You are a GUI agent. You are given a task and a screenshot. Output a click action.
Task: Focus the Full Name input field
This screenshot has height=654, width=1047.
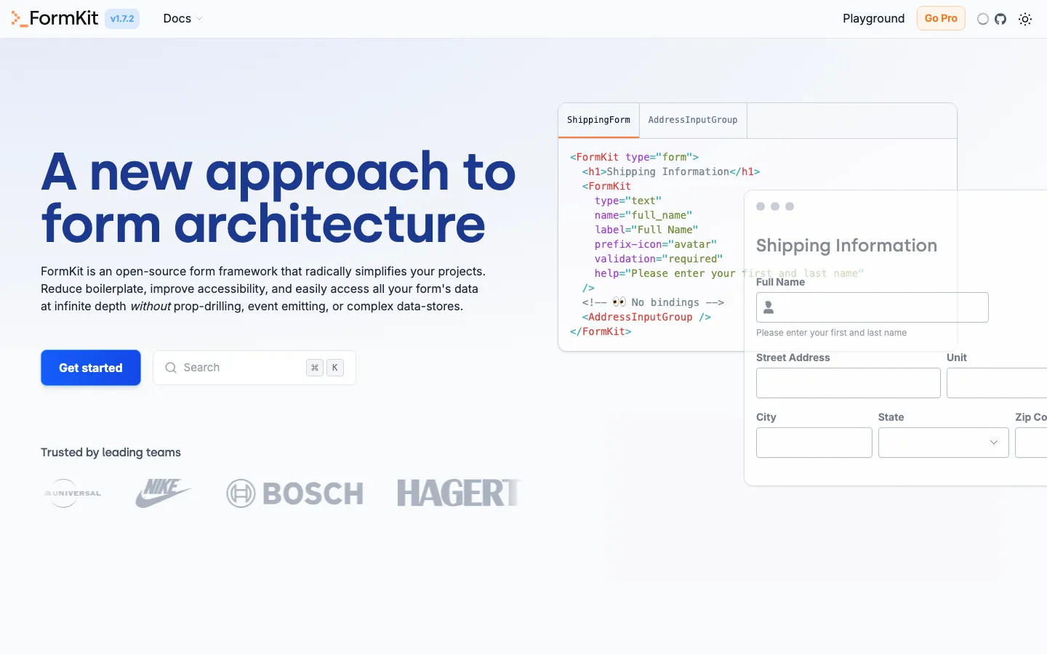pos(872,307)
